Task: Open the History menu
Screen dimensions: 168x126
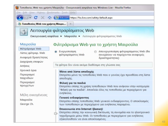Action: coord(41,13)
